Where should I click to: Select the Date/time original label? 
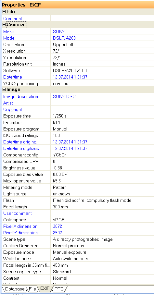(20, 142)
